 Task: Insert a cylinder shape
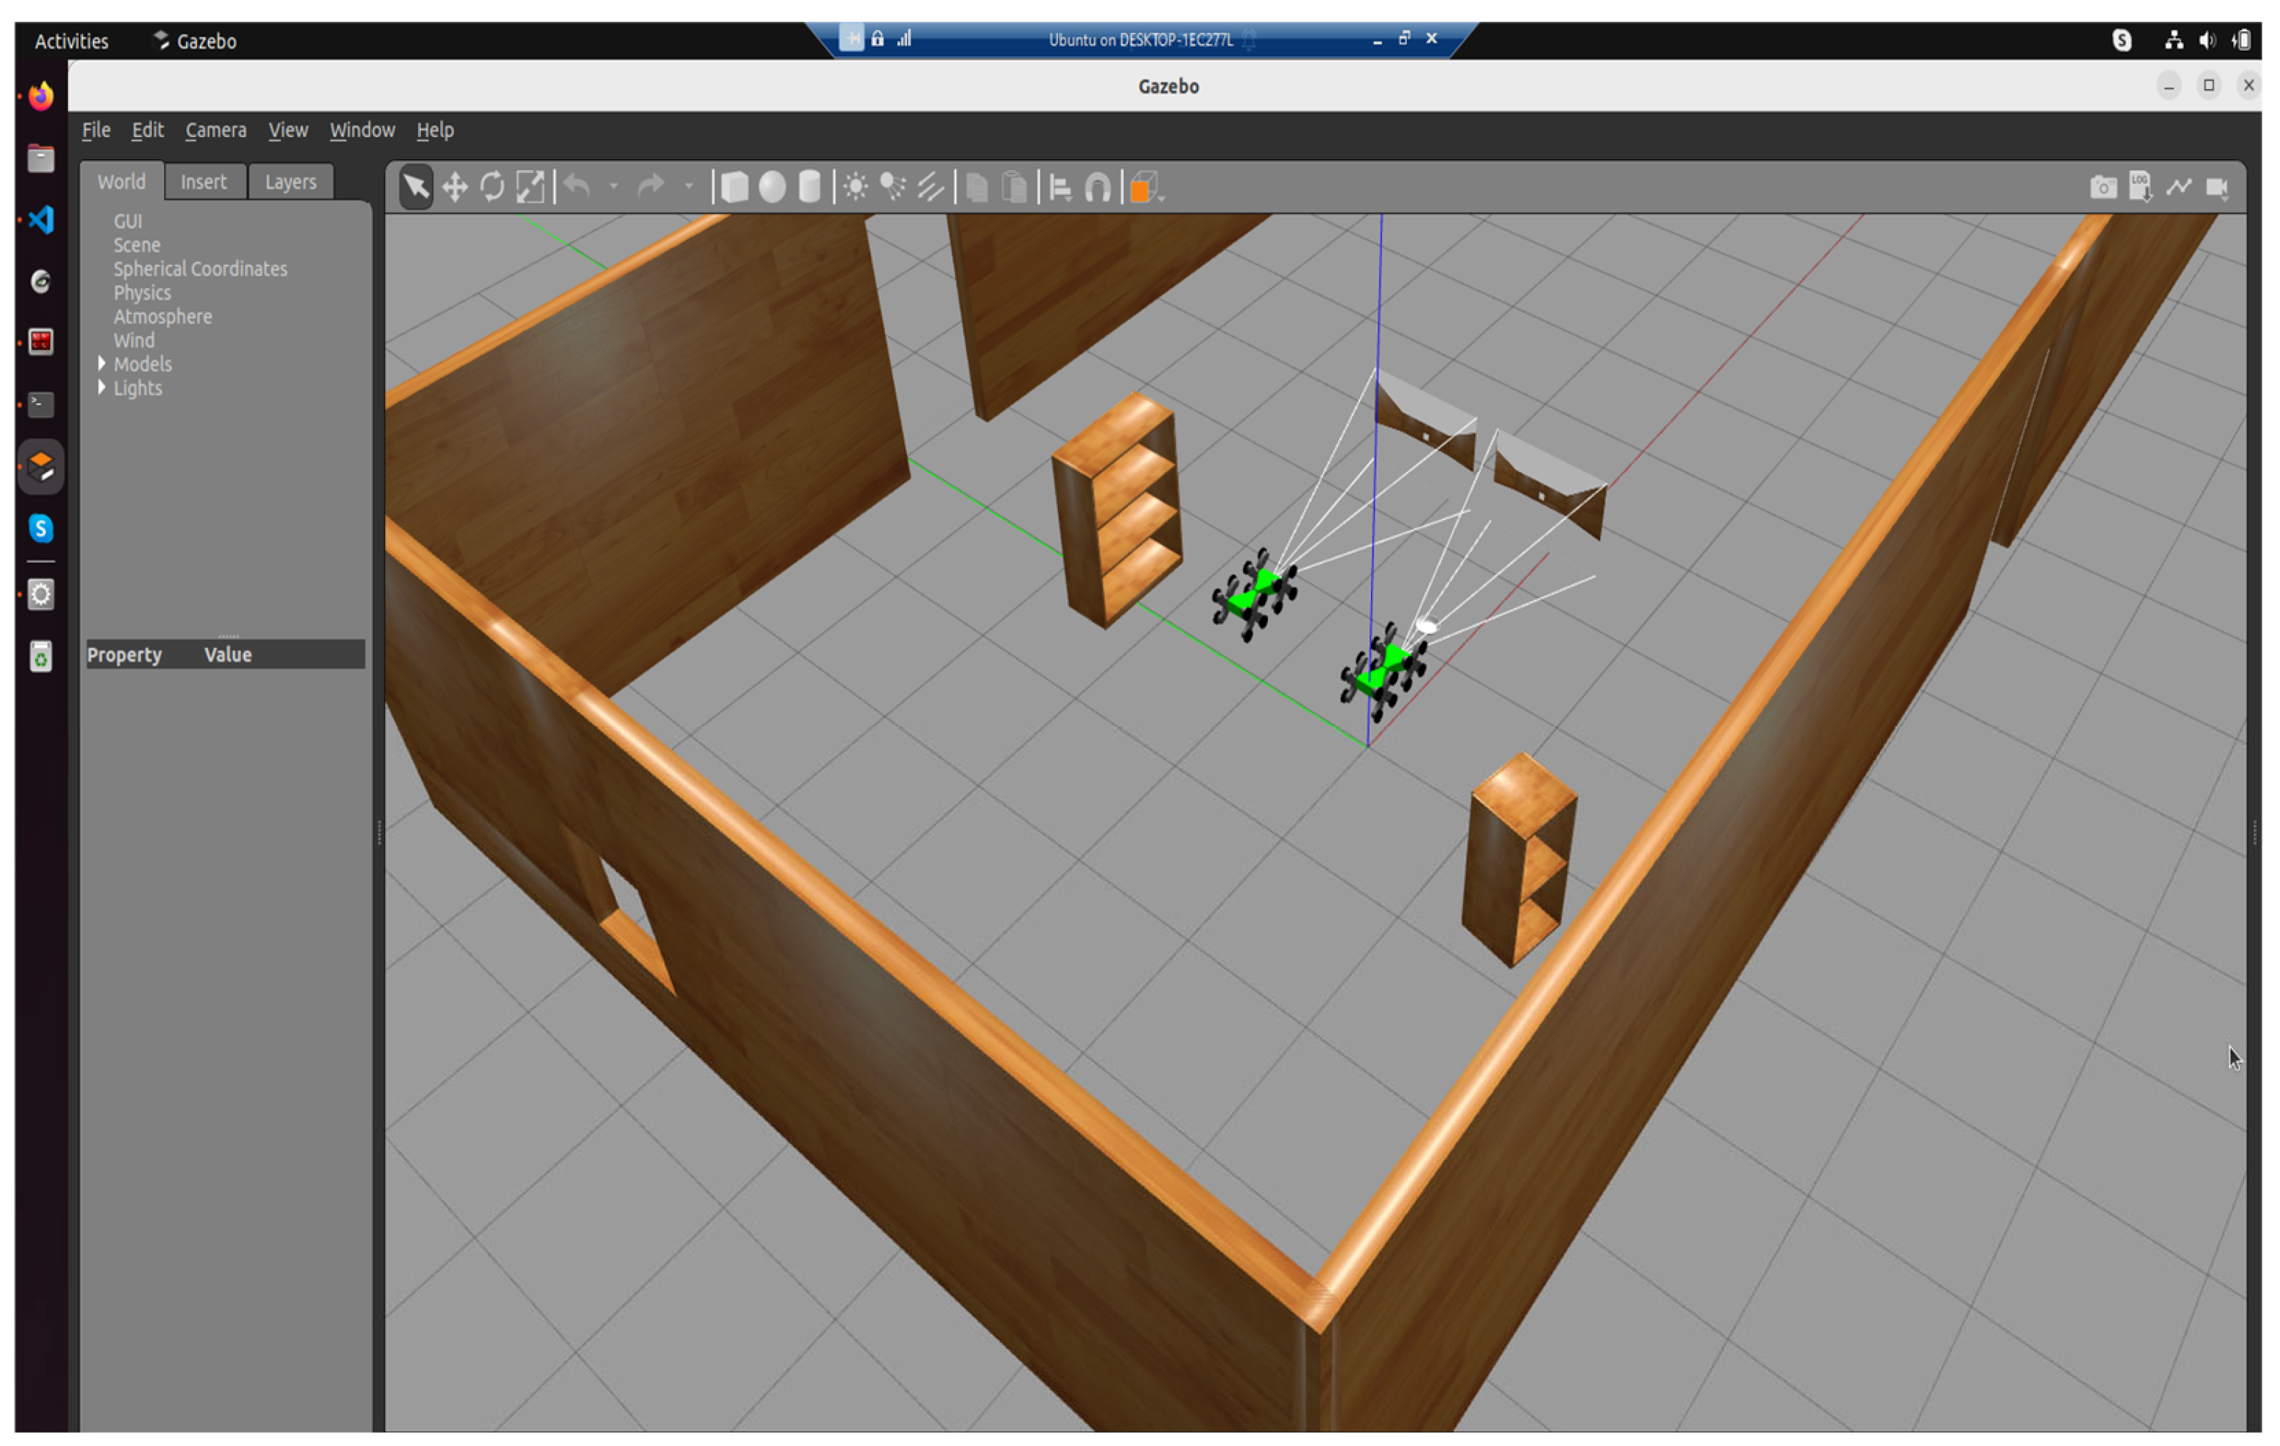(x=810, y=187)
